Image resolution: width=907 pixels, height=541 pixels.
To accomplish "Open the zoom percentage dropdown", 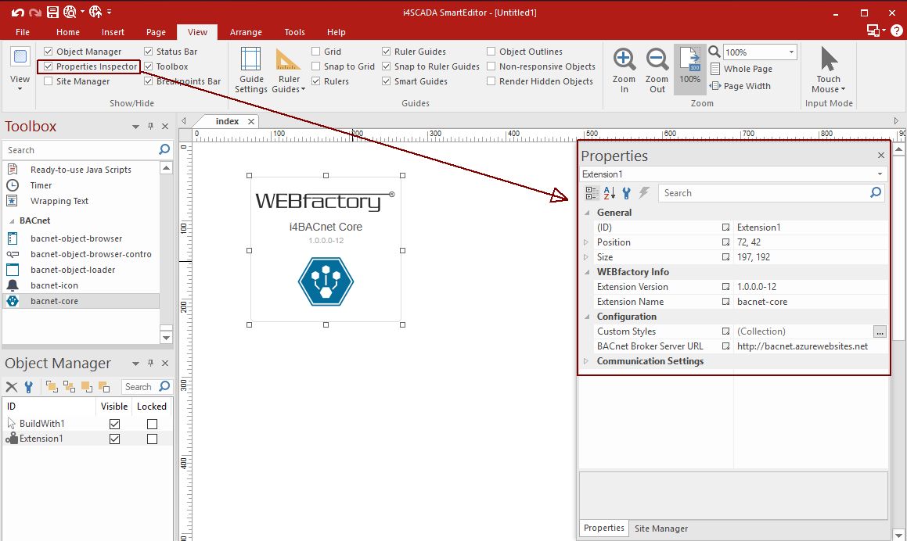I will [x=791, y=52].
